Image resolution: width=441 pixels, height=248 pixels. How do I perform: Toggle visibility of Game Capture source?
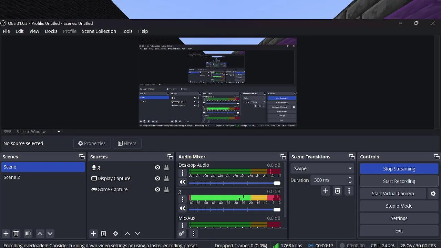coord(157,189)
